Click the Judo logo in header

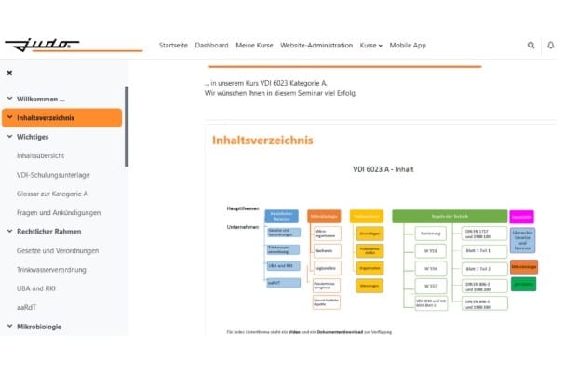tap(42, 44)
